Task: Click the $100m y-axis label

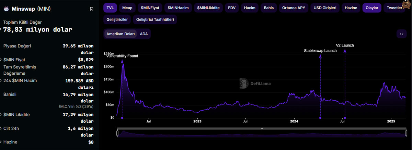Action: [x=109, y=92]
